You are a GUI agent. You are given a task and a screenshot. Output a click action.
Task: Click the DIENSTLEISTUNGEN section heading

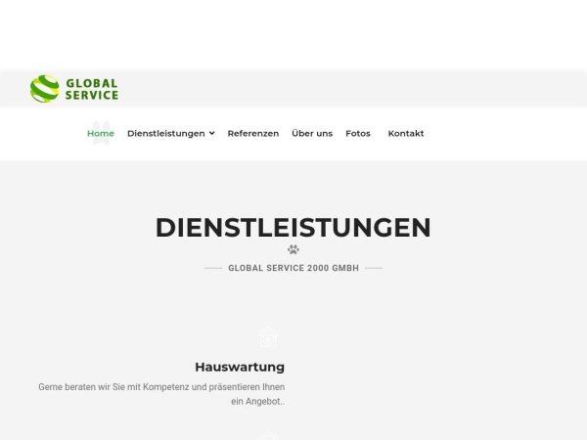click(293, 228)
